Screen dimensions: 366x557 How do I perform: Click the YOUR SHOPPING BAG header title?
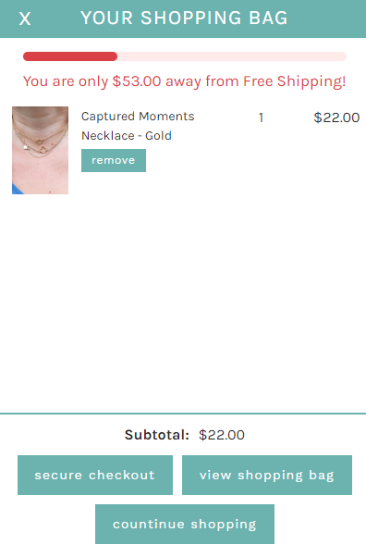point(184,19)
